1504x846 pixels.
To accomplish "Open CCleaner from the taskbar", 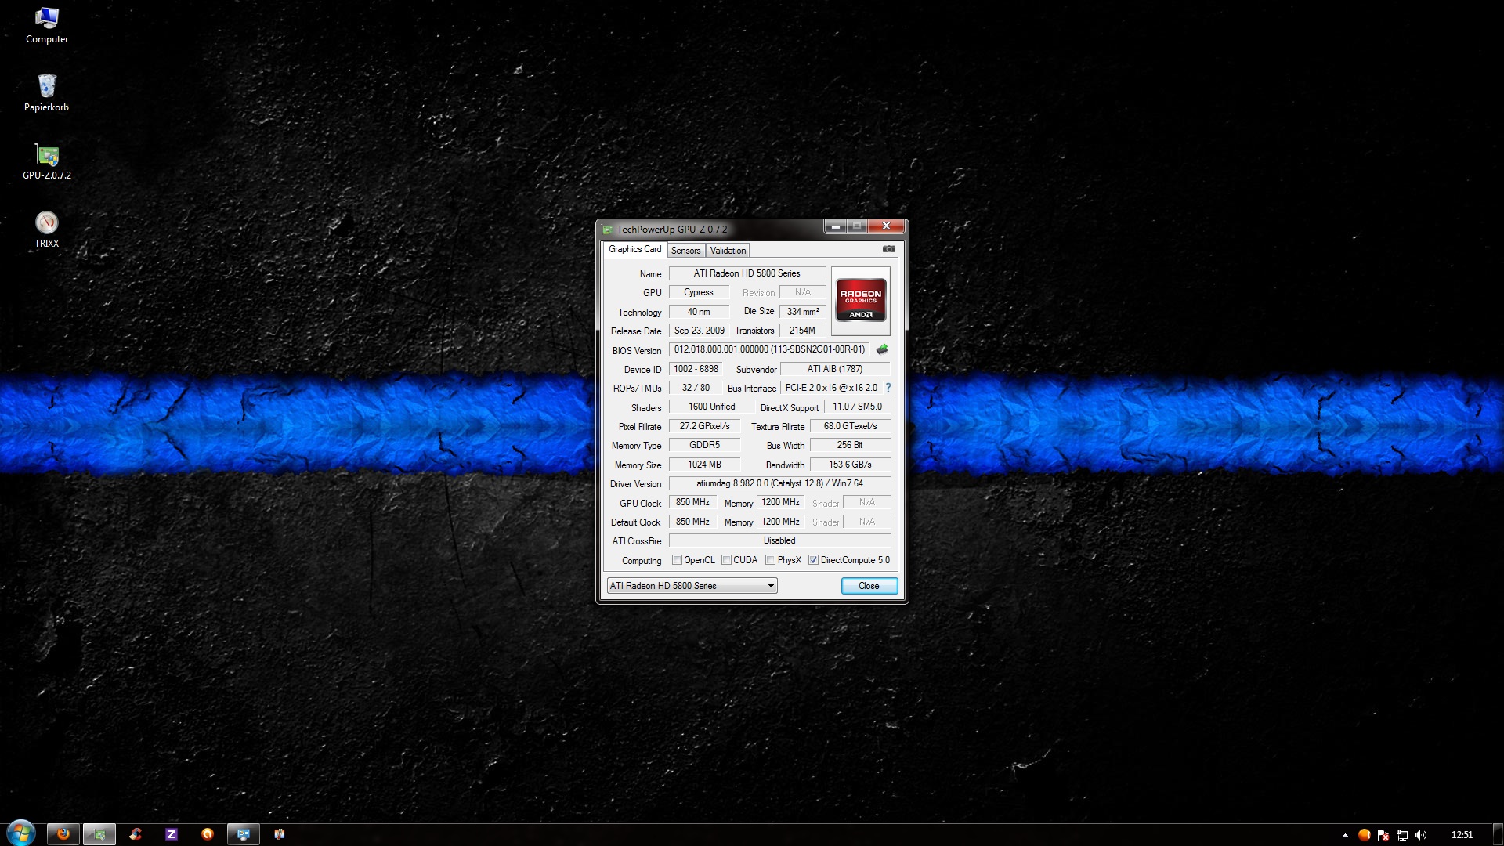I will point(136,834).
